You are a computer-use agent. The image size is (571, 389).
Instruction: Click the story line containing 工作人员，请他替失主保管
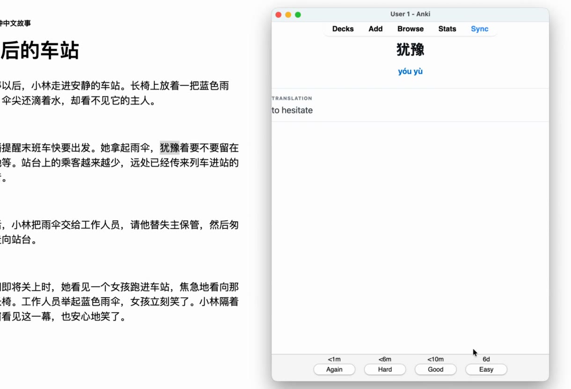click(x=119, y=225)
